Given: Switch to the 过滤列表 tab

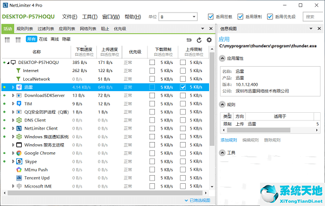Looking at the screenshot, I should (46, 29).
